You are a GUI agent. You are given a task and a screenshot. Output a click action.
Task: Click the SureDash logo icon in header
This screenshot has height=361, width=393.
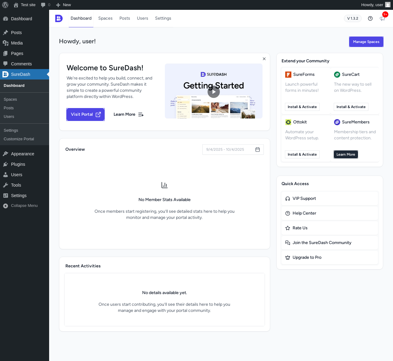[x=59, y=18]
